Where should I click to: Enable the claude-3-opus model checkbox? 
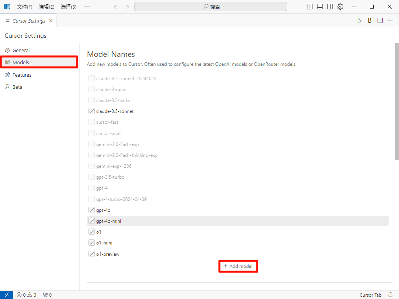pyautogui.click(x=91, y=89)
